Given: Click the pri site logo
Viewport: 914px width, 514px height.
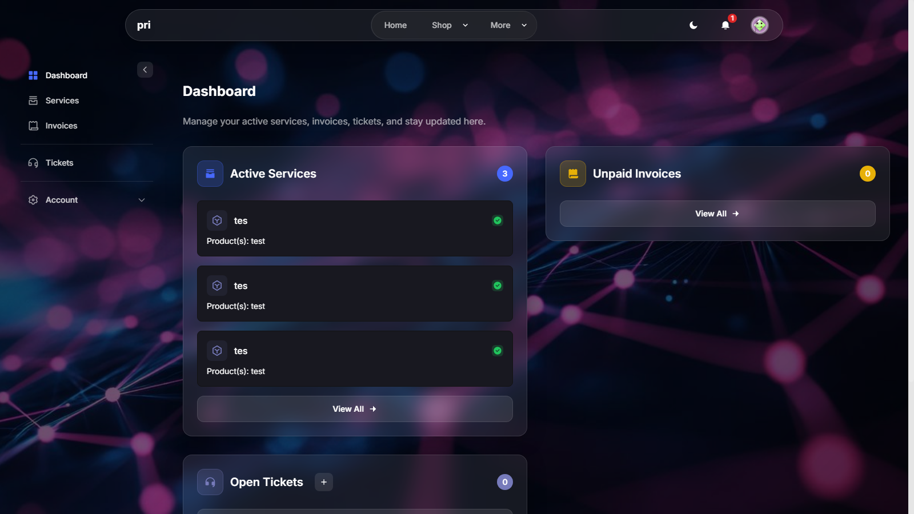Looking at the screenshot, I should point(144,25).
